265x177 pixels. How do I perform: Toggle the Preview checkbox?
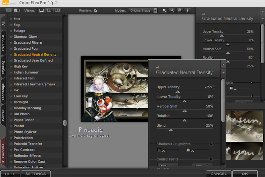pos(96,10)
